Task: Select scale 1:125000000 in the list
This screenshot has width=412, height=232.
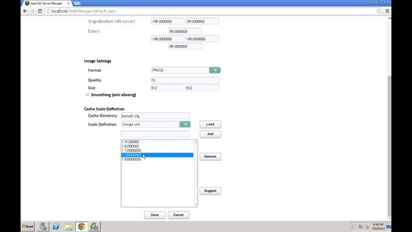Action: pyautogui.click(x=157, y=150)
